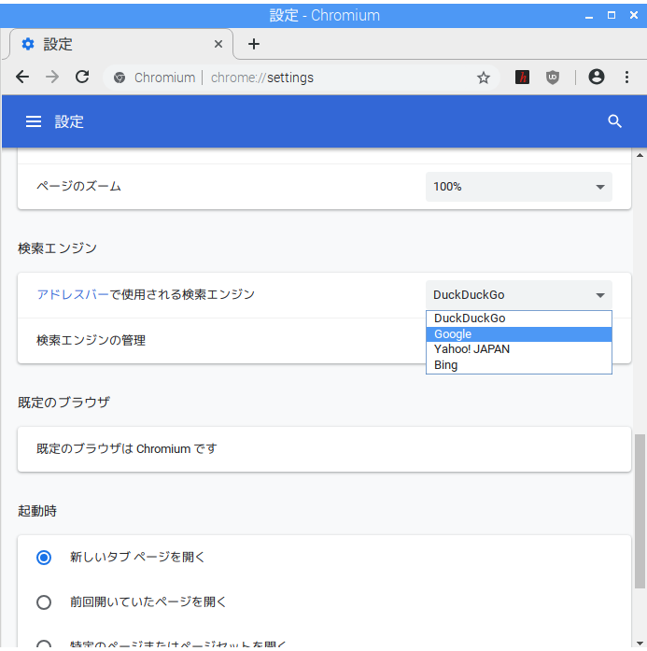Select the 前回開いていたページを開く radio button
This screenshot has width=647, height=651.
(44, 602)
